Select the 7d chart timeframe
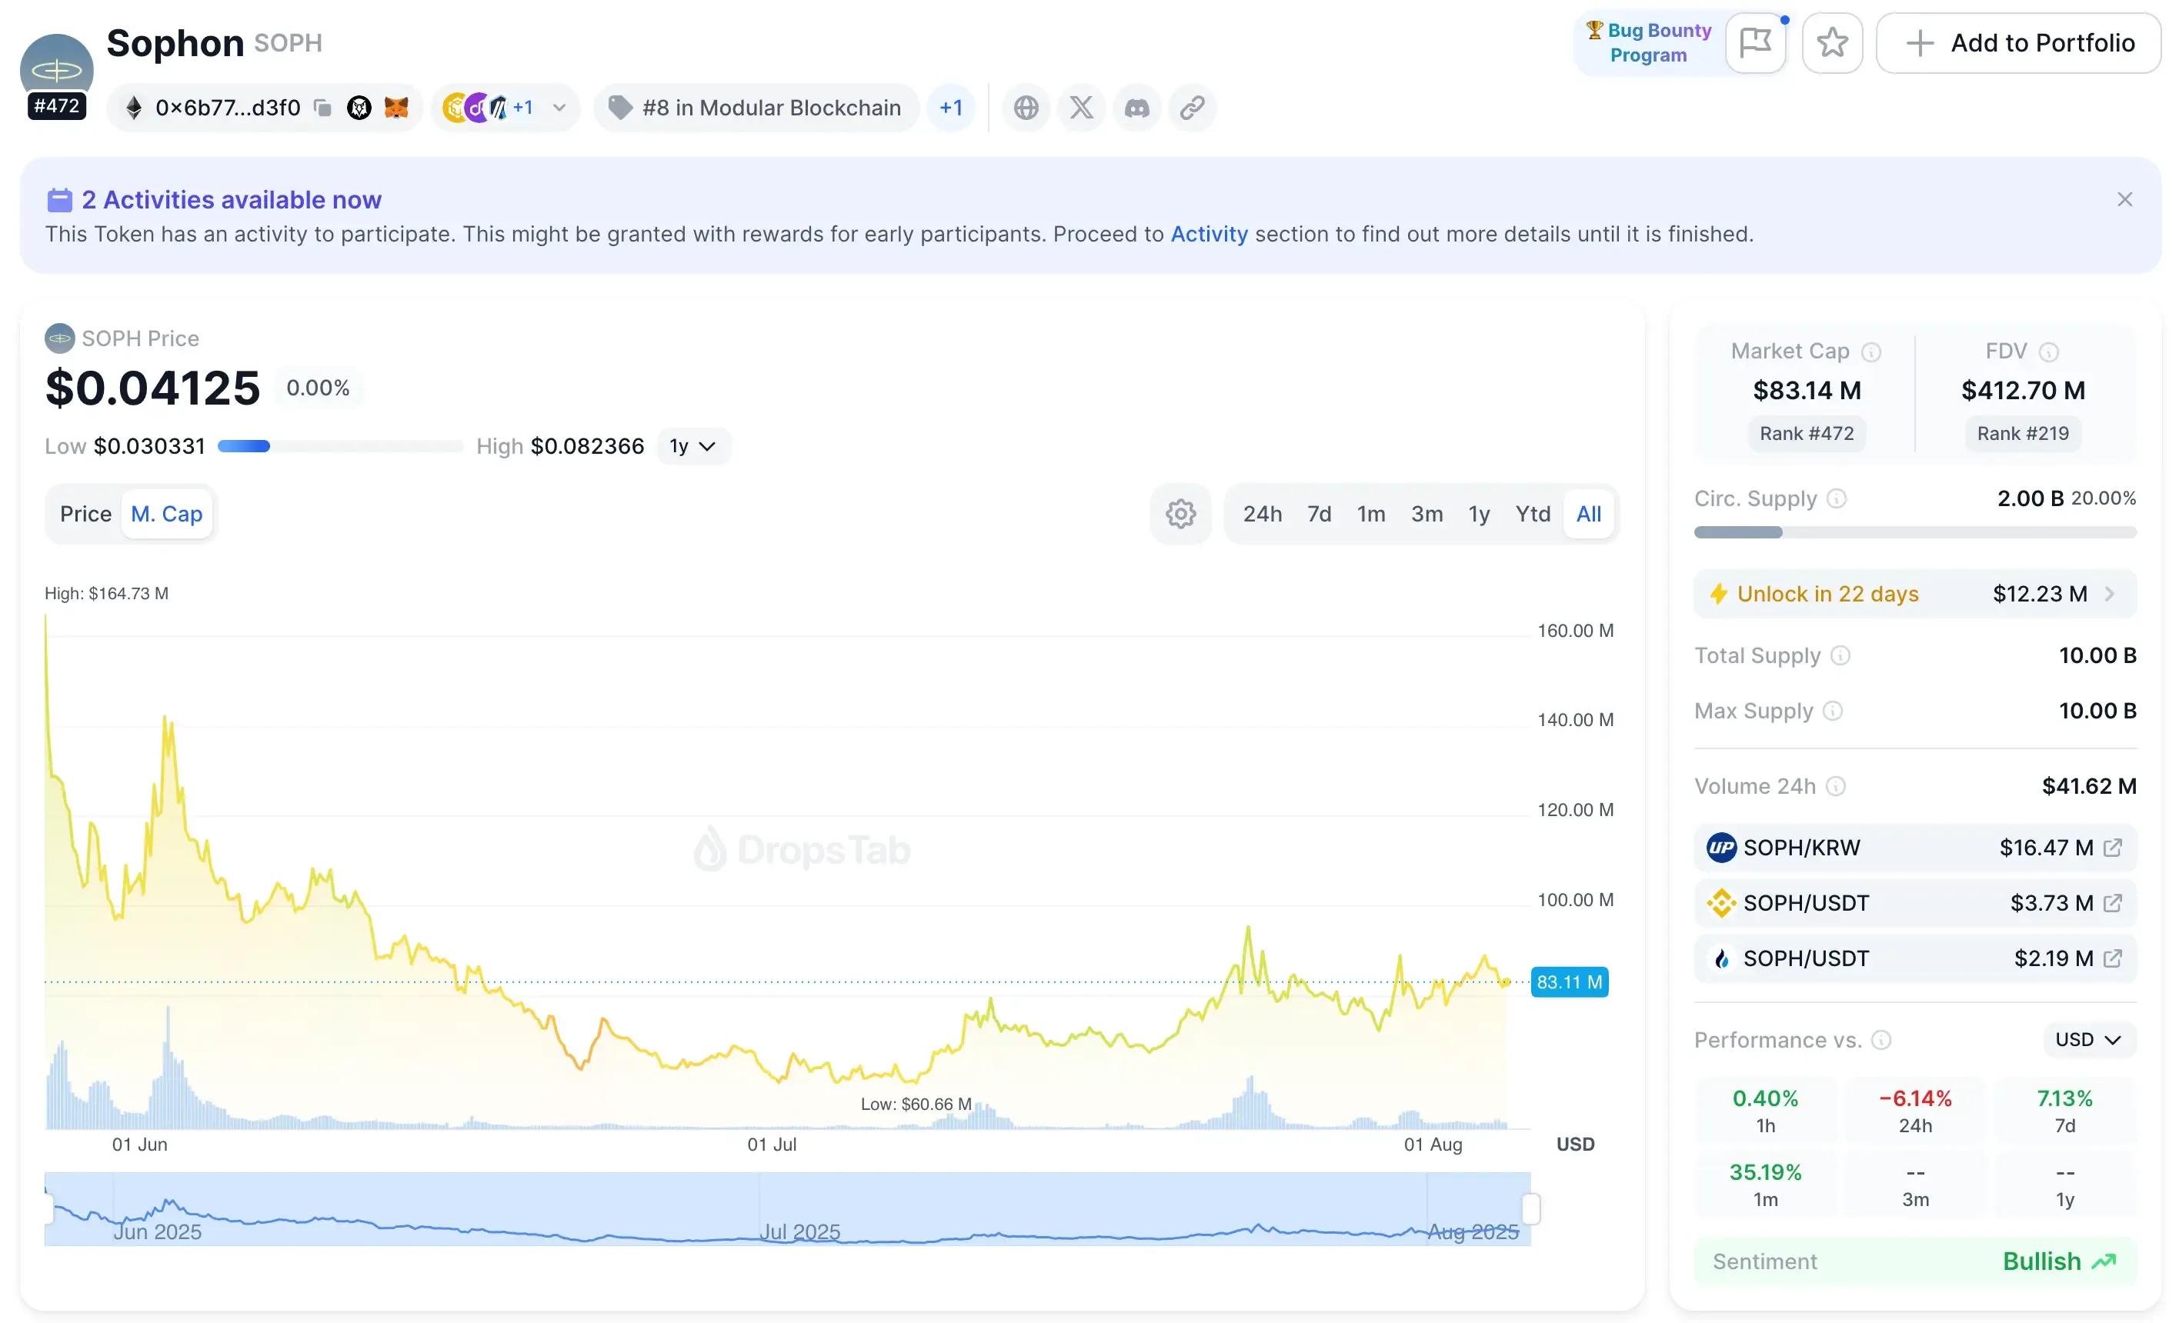This screenshot has width=2179, height=1323. click(x=1319, y=513)
